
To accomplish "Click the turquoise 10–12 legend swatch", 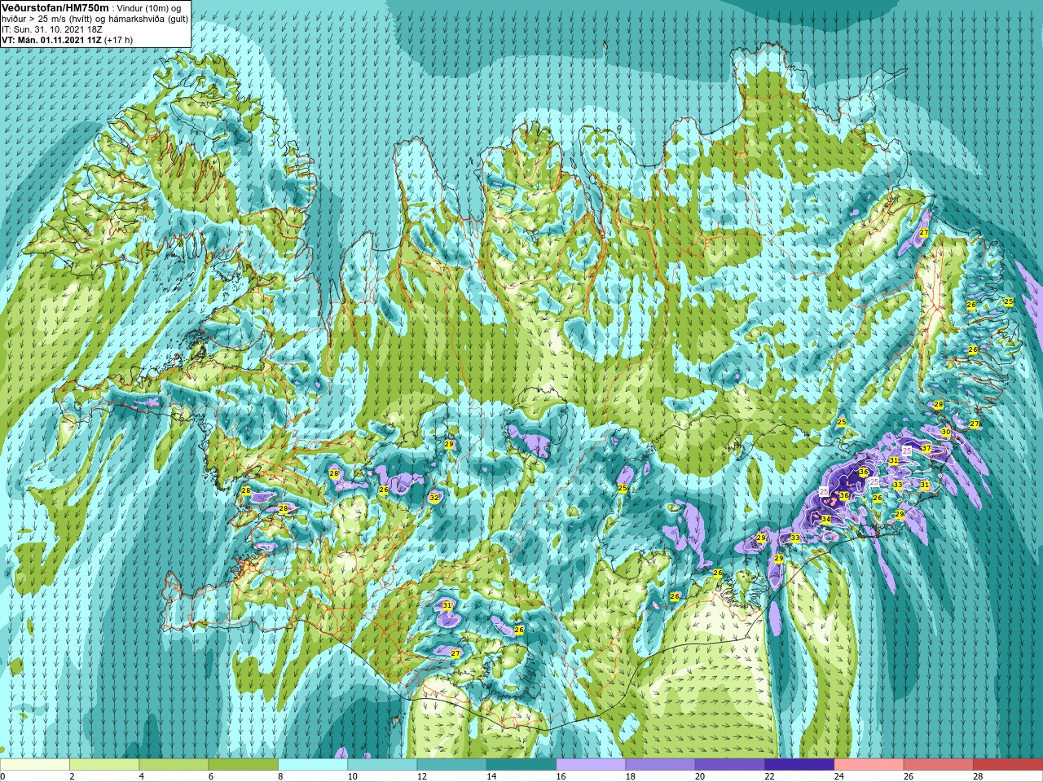I will click(x=382, y=765).
